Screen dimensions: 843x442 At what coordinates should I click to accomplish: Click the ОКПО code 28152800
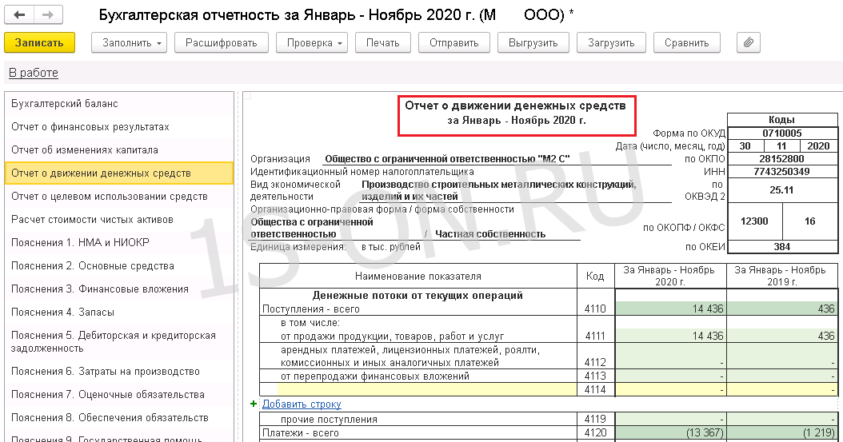(x=781, y=159)
